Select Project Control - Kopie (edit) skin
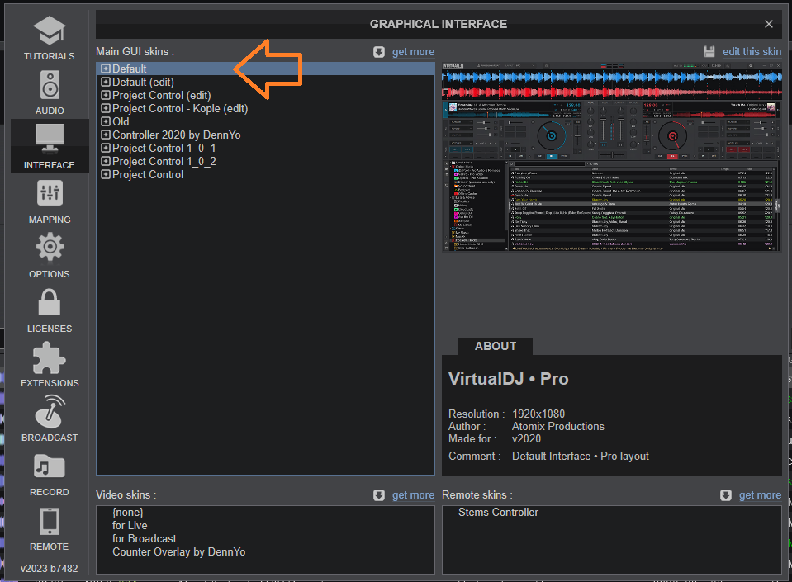 point(180,108)
